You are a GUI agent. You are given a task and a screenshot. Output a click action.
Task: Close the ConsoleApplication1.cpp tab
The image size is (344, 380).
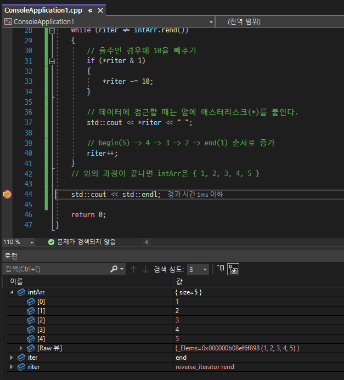(x=100, y=10)
